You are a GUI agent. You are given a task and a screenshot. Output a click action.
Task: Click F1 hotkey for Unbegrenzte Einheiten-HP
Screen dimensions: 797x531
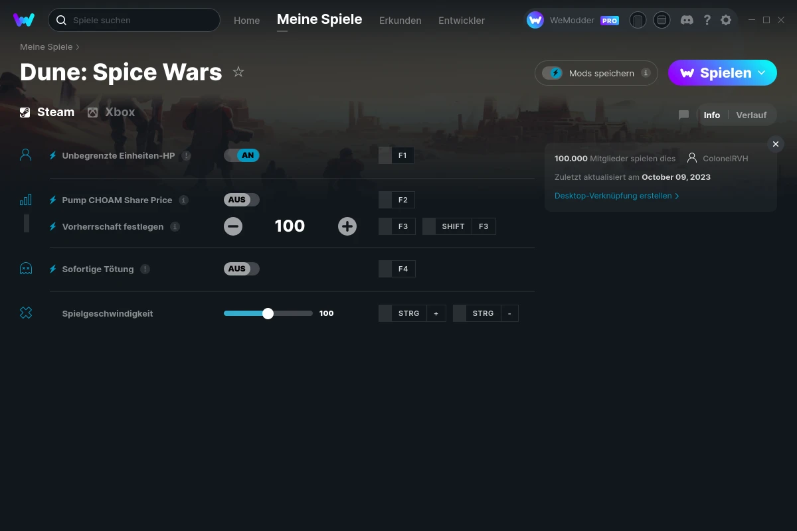click(x=397, y=155)
